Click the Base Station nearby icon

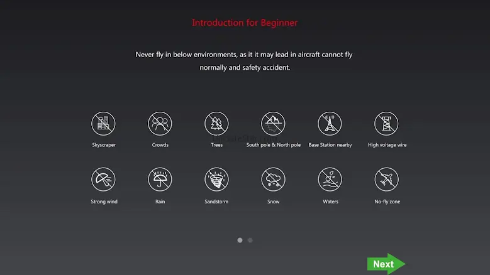tap(330, 124)
